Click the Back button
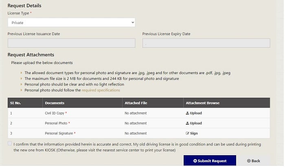The height and width of the screenshot is (167, 285). coord(254,161)
